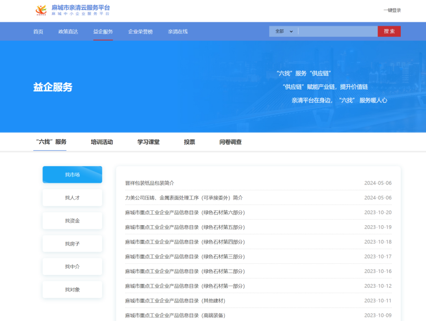Navigate to 亲清在线 in the top menu

178,32
